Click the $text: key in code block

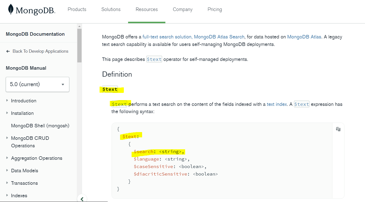(x=131, y=137)
